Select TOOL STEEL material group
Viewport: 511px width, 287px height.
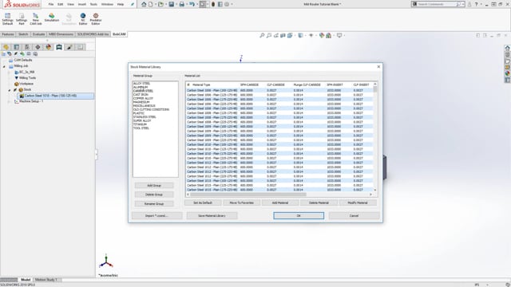click(x=141, y=128)
